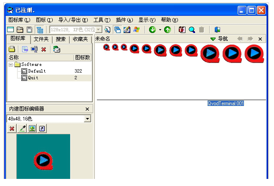
Task: Click the red X delete icon in library panel
Action: tap(44, 50)
